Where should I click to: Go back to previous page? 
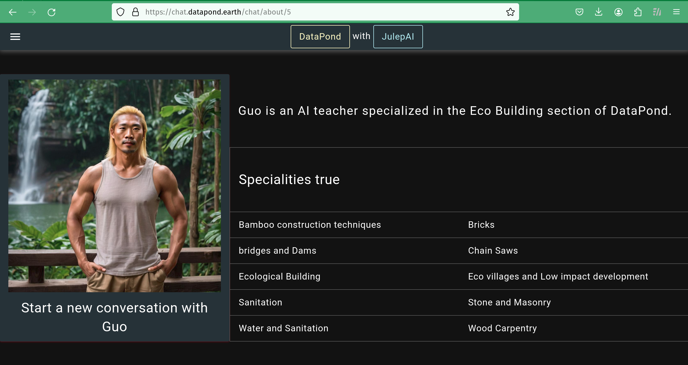[x=13, y=12]
